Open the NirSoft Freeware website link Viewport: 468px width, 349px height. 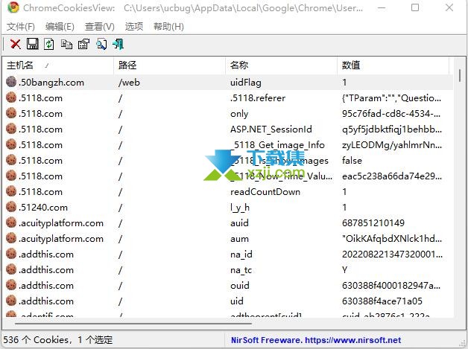tap(316, 340)
